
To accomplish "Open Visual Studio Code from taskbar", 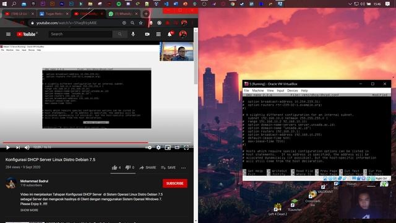I will (166, 4).
